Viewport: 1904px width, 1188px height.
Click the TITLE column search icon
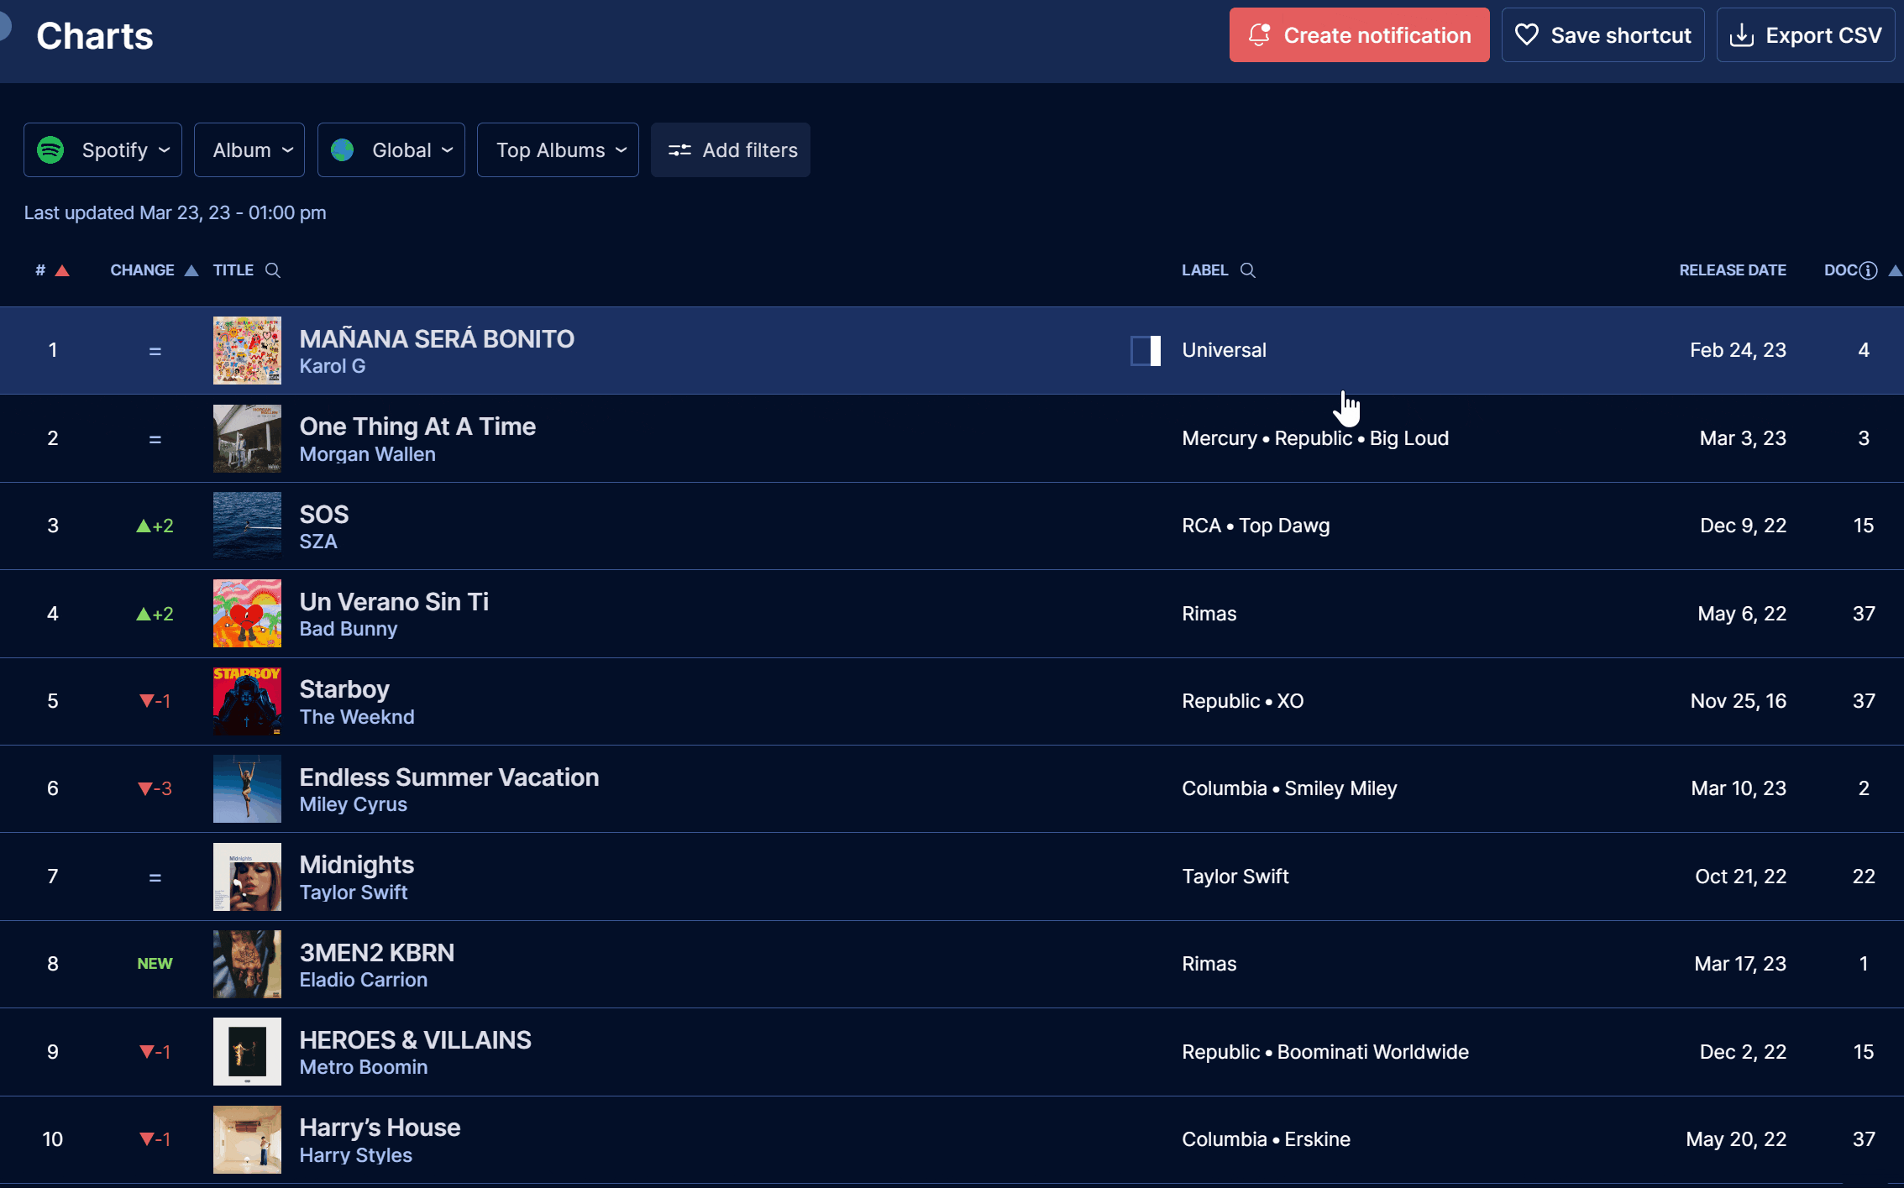tap(273, 270)
